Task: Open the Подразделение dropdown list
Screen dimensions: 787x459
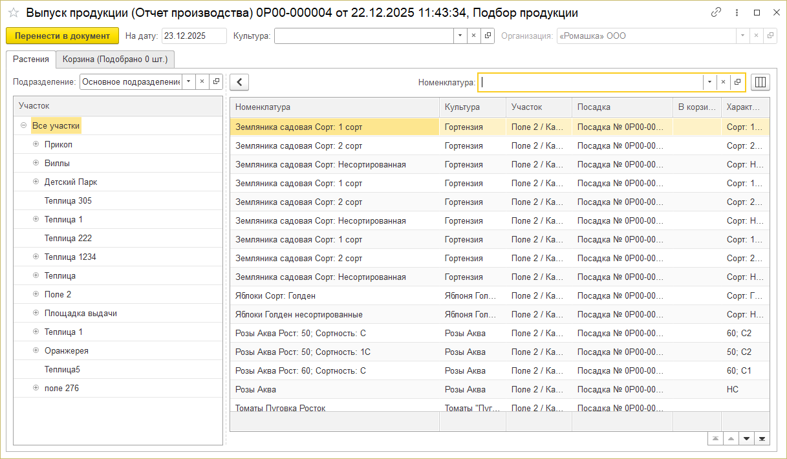Action: [188, 81]
